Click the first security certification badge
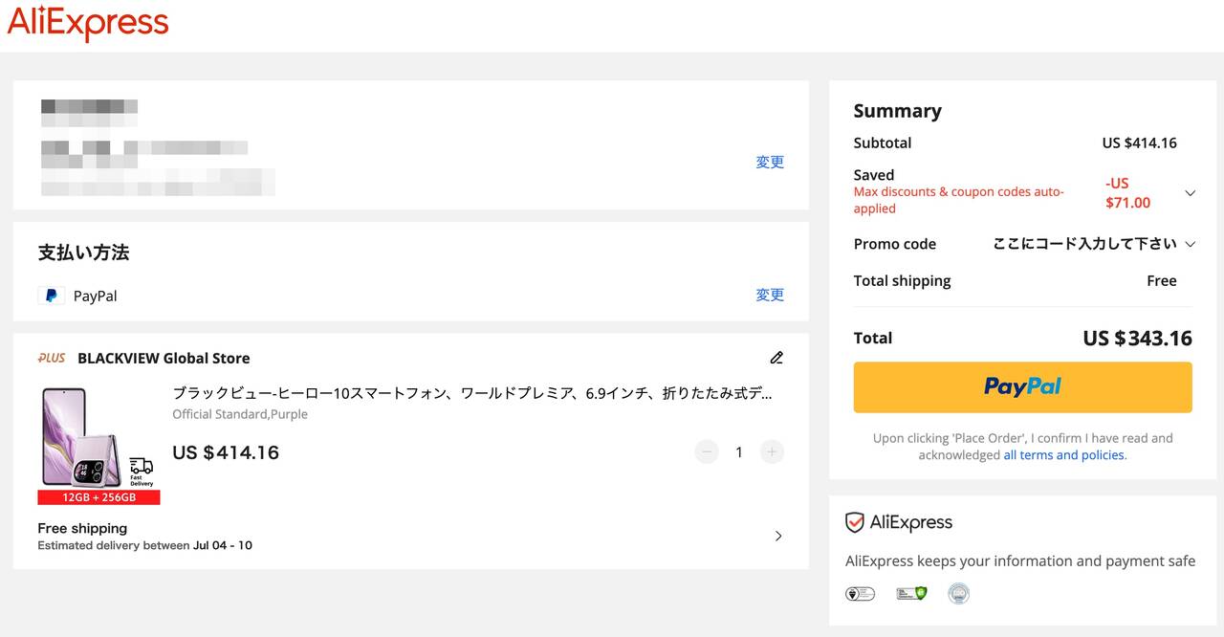1224x637 pixels. [860, 594]
